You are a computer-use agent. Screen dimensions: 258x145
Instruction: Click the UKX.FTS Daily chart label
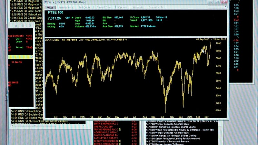coord(52,40)
